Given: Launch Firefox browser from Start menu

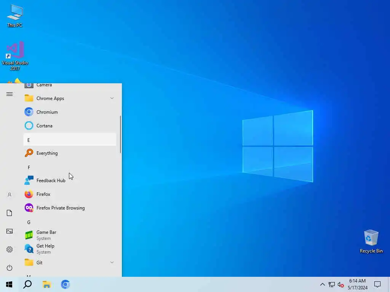Looking at the screenshot, I should coord(70,194).
